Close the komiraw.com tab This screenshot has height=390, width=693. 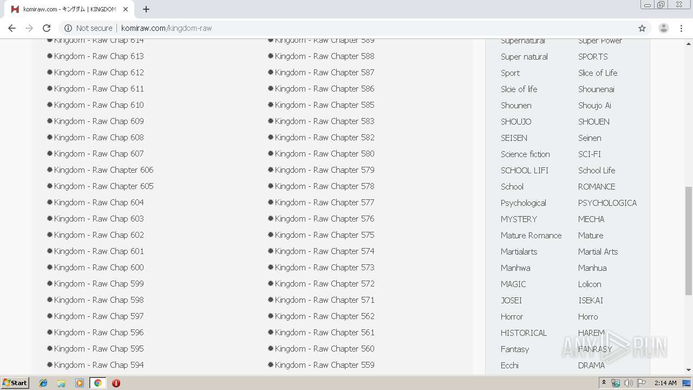coord(126,9)
